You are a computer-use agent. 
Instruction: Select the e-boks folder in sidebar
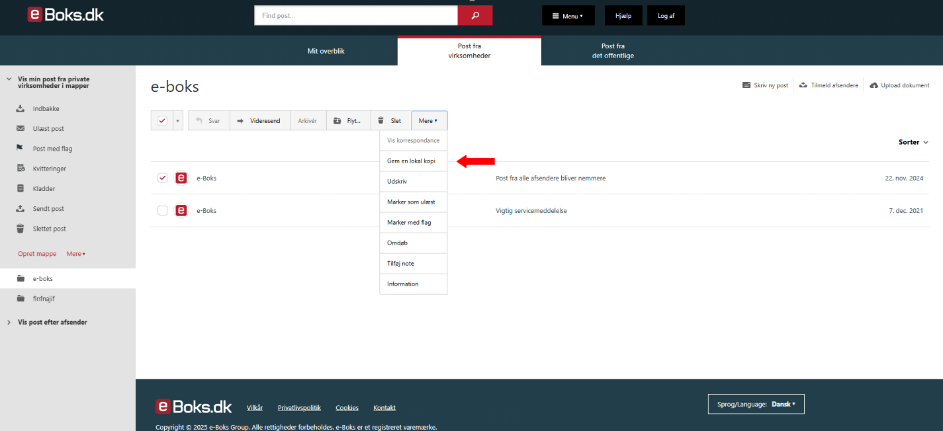click(x=67, y=278)
